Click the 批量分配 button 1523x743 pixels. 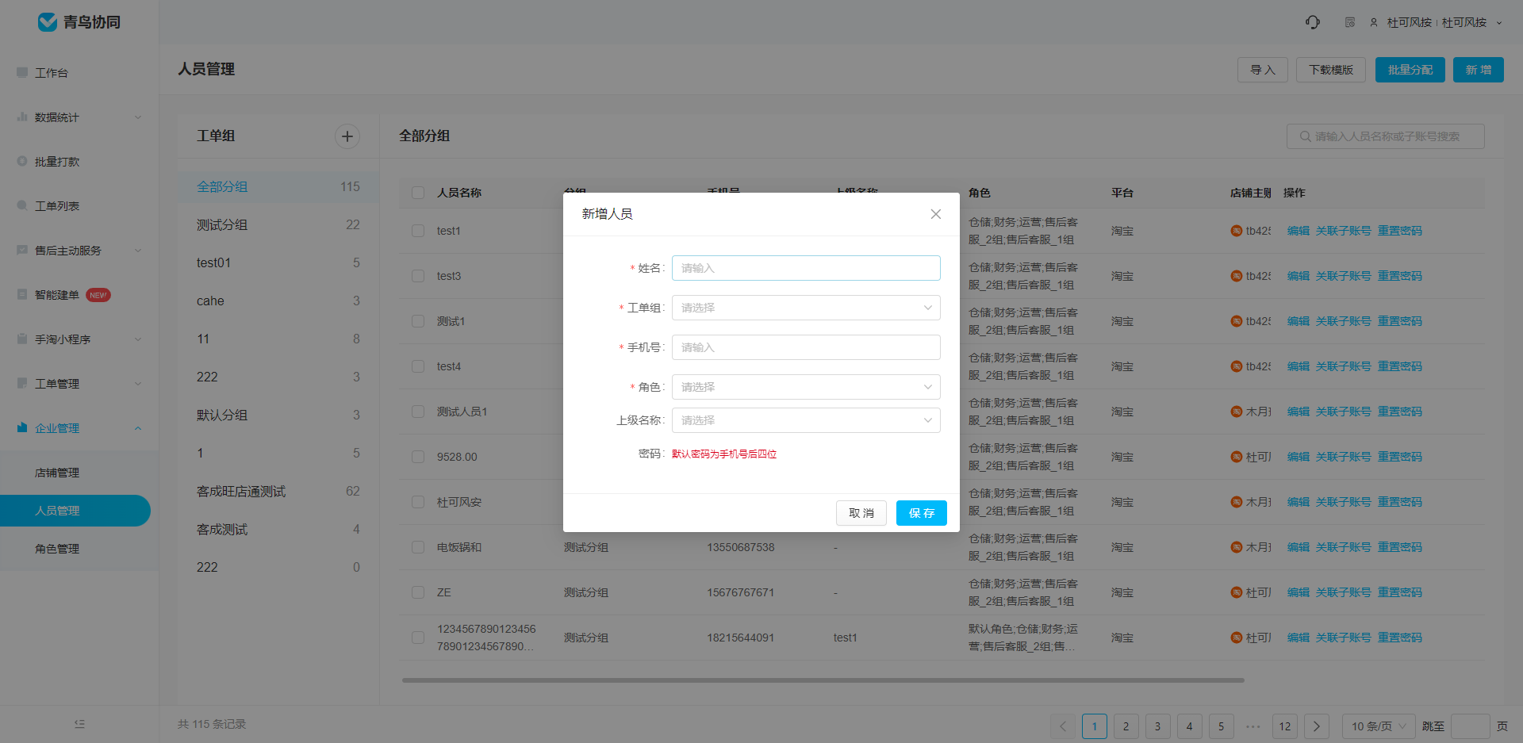coord(1410,70)
